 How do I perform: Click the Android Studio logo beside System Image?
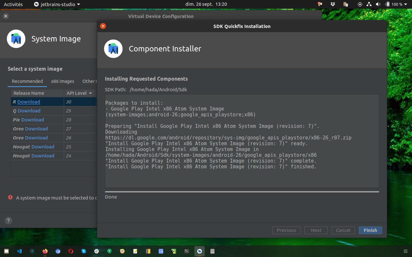click(16, 39)
